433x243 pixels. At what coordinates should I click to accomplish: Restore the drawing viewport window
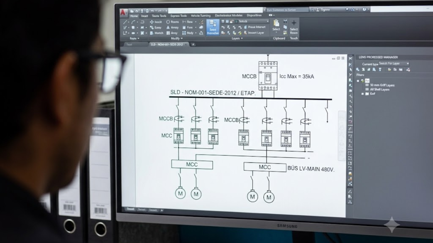click(338, 58)
